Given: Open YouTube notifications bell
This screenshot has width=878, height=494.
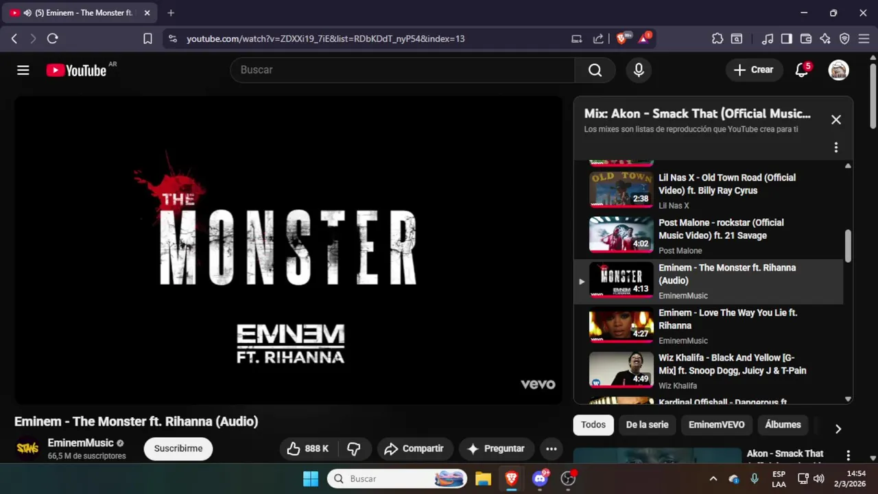Looking at the screenshot, I should [801, 70].
